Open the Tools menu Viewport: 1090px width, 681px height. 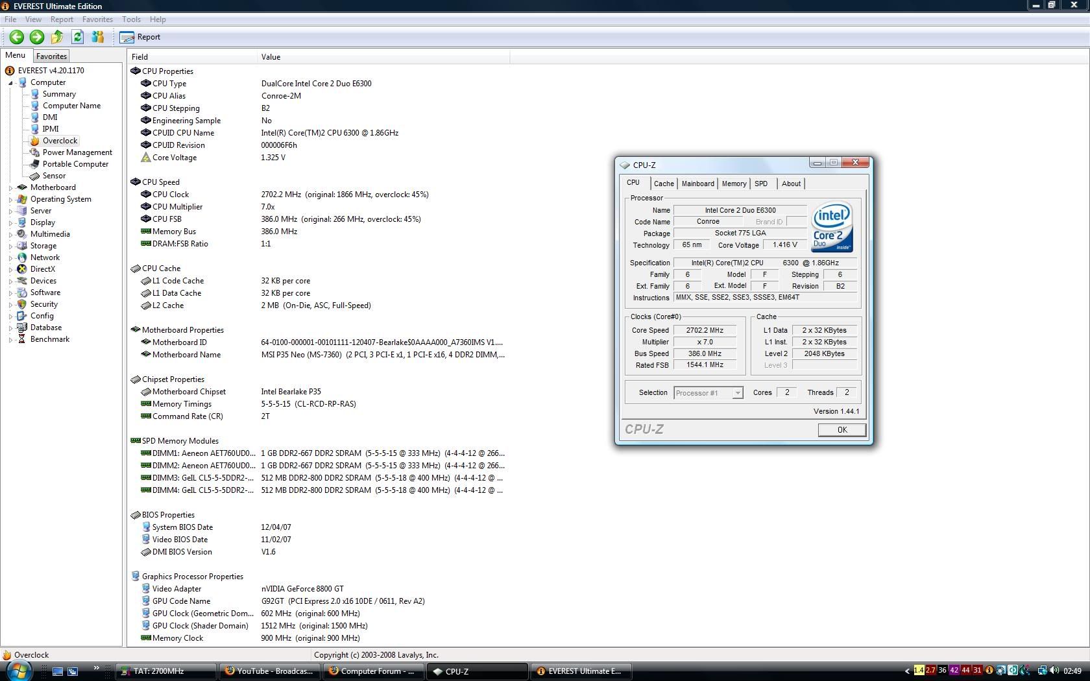[x=131, y=19]
